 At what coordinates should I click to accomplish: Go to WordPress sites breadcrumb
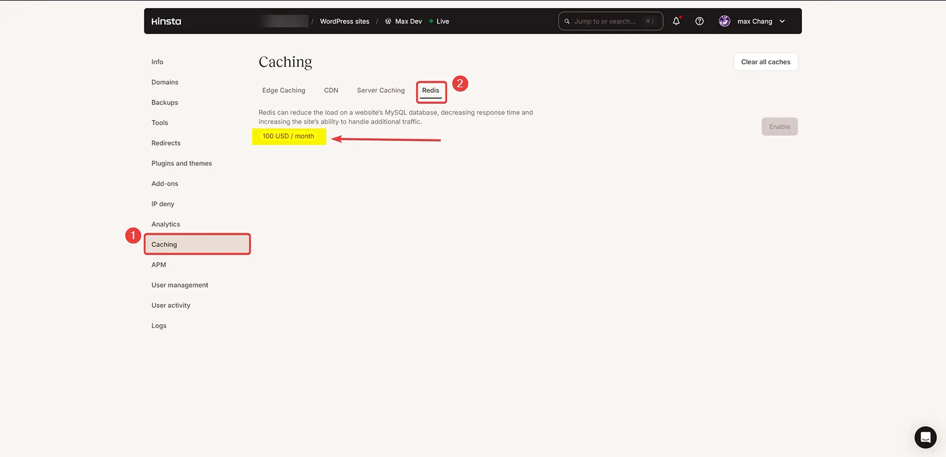point(345,21)
